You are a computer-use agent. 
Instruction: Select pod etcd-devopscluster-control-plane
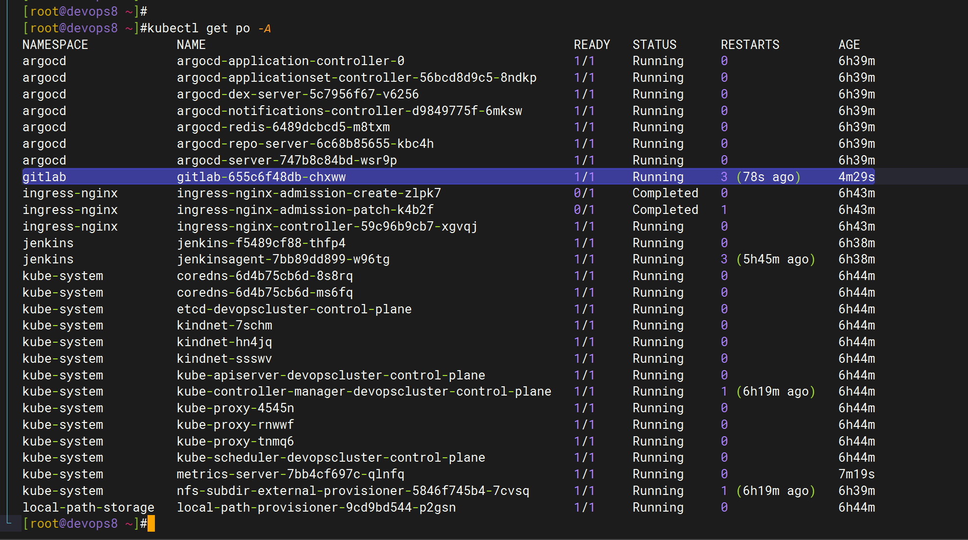point(294,309)
